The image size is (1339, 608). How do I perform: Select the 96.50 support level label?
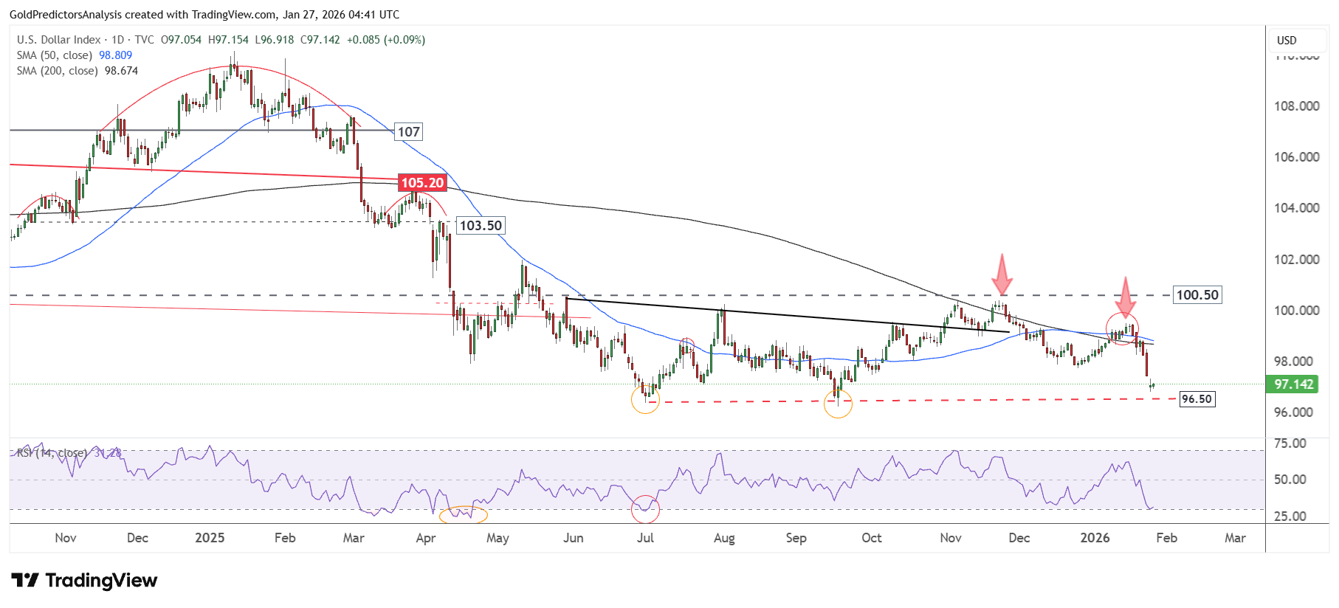tap(1197, 399)
